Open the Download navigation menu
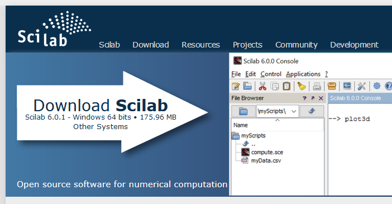 (151, 45)
